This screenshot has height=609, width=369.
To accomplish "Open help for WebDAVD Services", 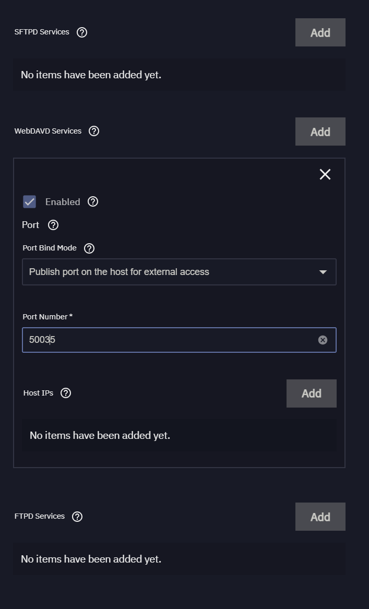I will (94, 131).
